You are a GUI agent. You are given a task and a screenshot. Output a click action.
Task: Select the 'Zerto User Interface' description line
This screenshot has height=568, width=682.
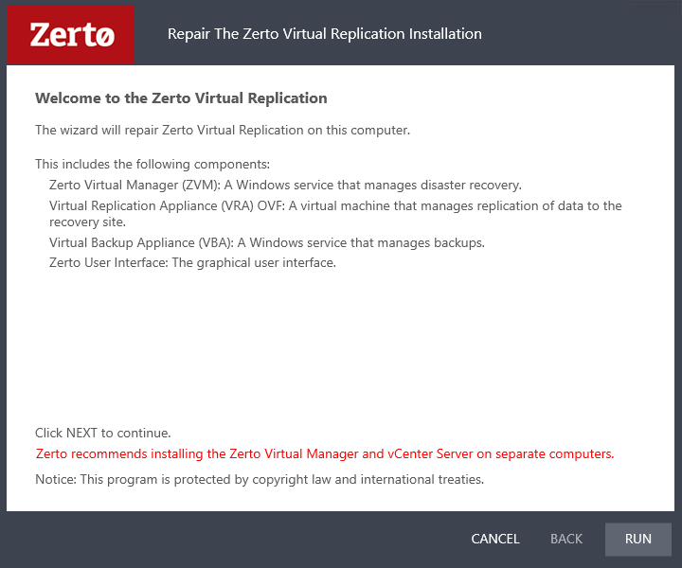[192, 263]
